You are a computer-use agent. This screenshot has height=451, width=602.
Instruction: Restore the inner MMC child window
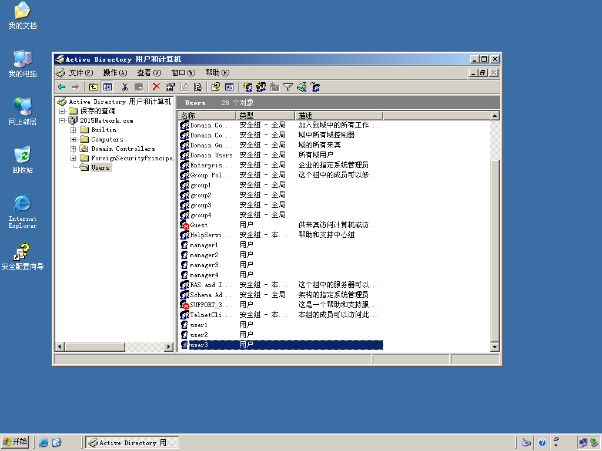coord(483,73)
